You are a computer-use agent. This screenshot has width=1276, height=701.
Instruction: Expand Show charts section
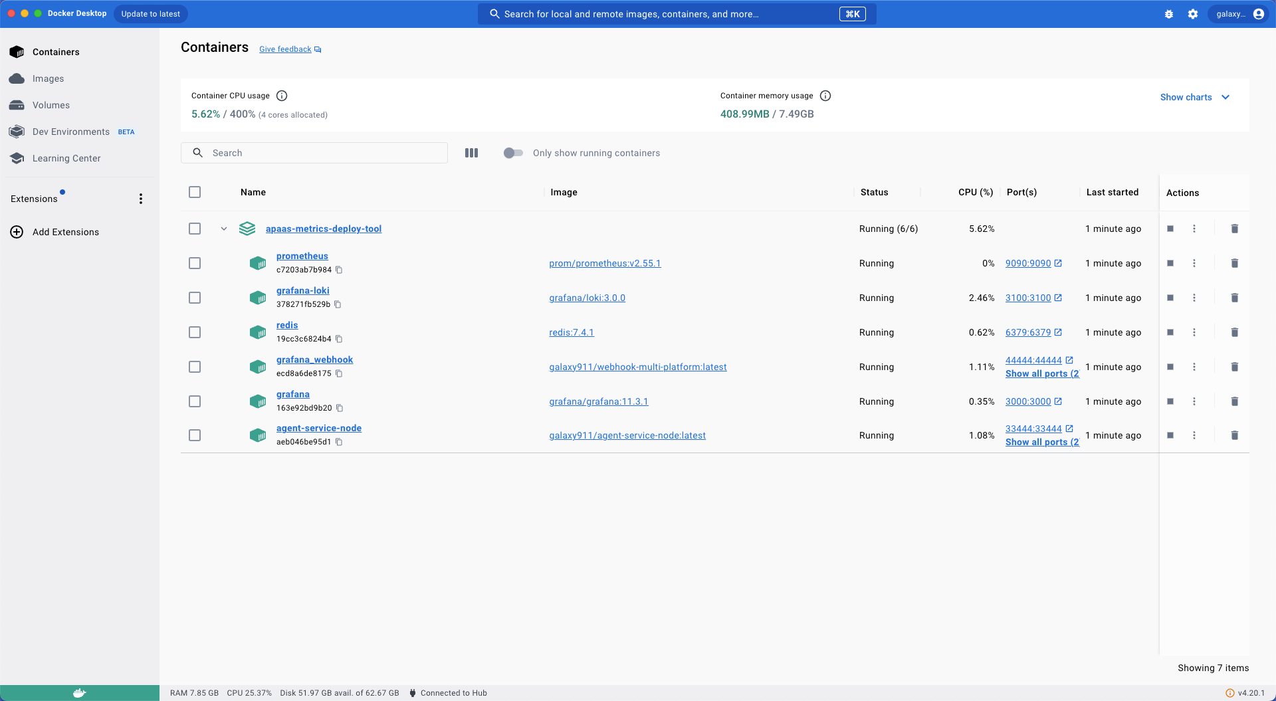1195,97
